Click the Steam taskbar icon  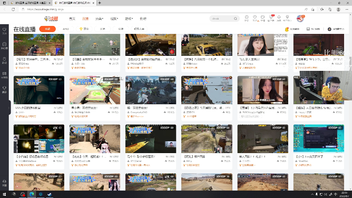(x=49, y=194)
